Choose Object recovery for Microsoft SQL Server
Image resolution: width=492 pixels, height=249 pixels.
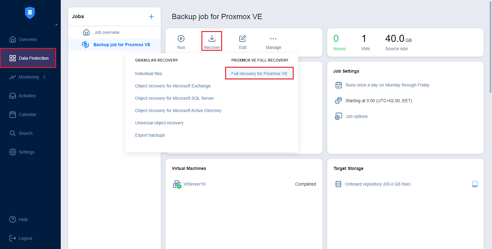(174, 98)
